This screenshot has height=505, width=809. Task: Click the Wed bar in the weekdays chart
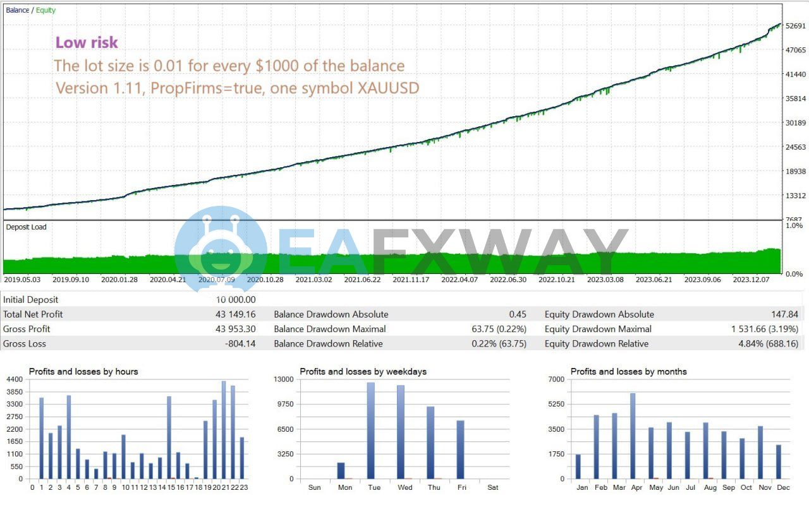pyautogui.click(x=401, y=432)
